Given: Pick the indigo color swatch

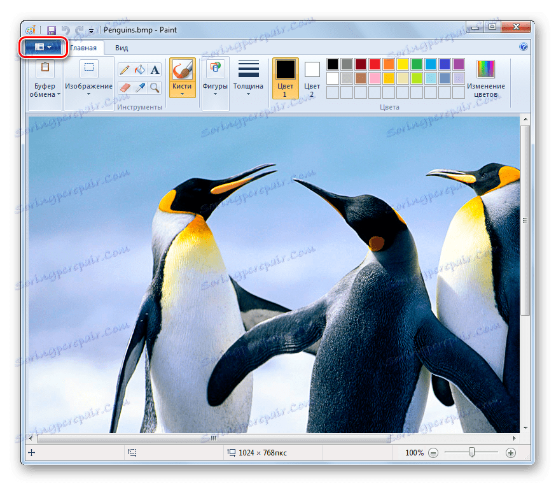Looking at the screenshot, I should (x=445, y=64).
